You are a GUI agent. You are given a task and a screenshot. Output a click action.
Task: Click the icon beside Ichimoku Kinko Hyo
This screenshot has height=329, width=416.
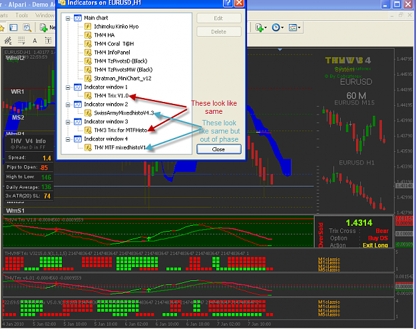pos(88,27)
